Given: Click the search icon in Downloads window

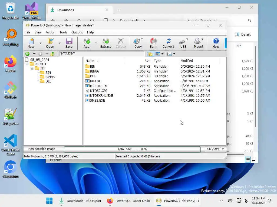Looking at the screenshot, I should click(250, 20).
